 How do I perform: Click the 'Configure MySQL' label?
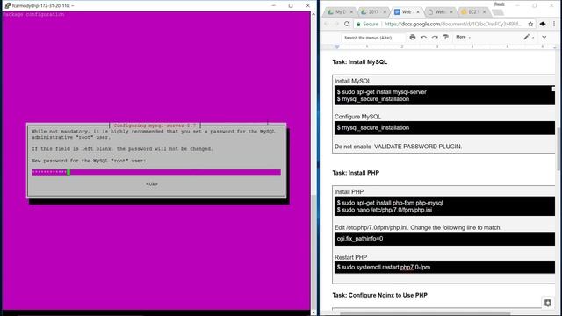[x=357, y=117]
